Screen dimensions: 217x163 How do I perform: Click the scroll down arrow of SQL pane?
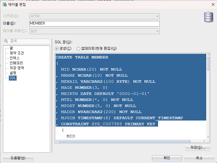coord(208,137)
